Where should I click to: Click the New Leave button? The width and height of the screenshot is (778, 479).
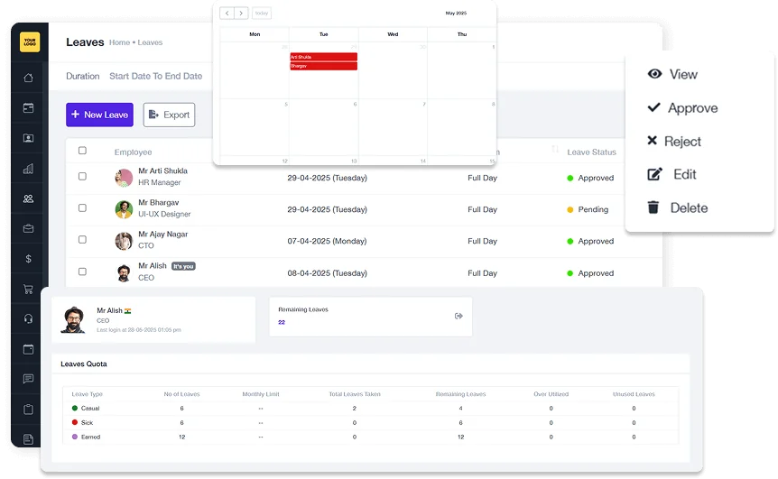[x=99, y=115]
